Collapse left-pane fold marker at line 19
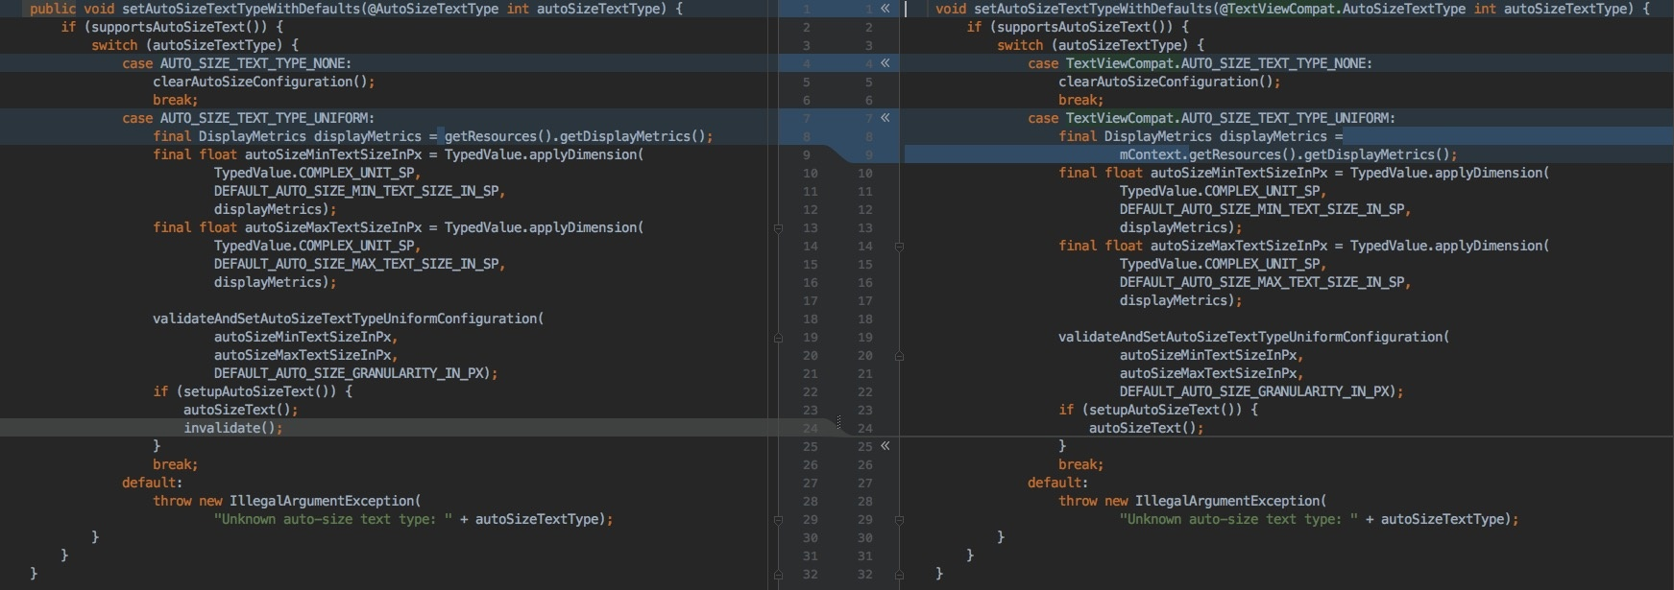This screenshot has width=1674, height=590. point(778,338)
